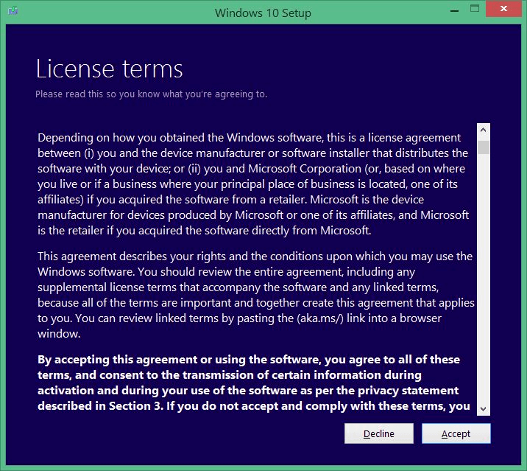Close the Windows 10 Setup window
527x471 pixels.
click(x=503, y=8)
